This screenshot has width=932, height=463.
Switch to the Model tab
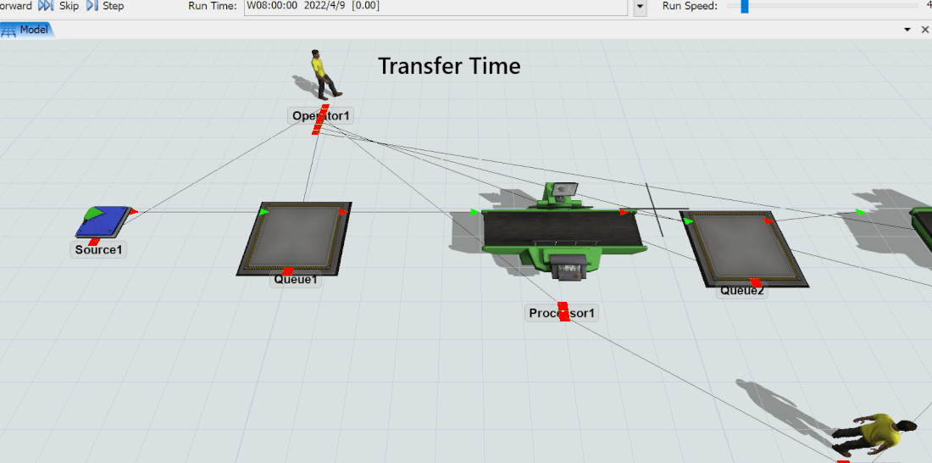27,30
